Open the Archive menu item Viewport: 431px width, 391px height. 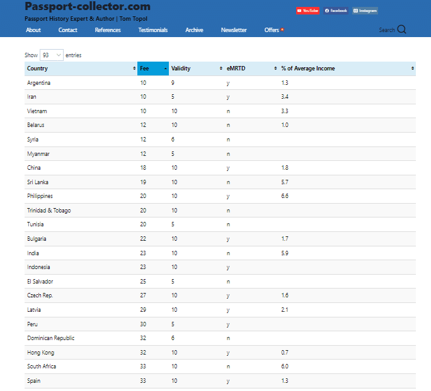[194, 30]
